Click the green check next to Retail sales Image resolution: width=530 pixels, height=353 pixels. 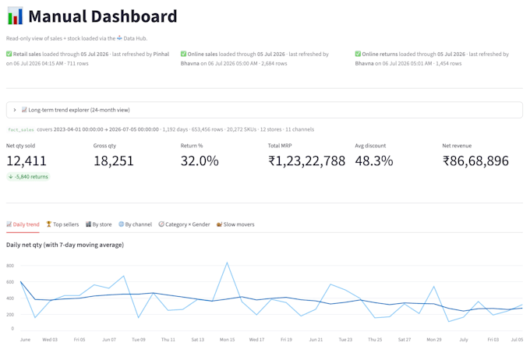point(9,54)
